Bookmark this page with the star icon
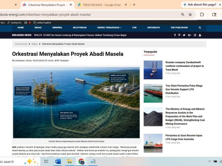Image resolution: width=222 pixels, height=166 pixels. [191, 14]
